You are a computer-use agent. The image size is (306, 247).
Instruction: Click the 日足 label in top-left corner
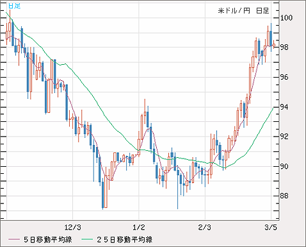(15, 6)
